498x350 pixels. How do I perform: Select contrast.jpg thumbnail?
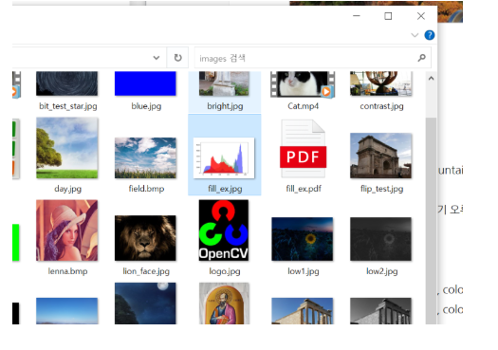point(380,83)
